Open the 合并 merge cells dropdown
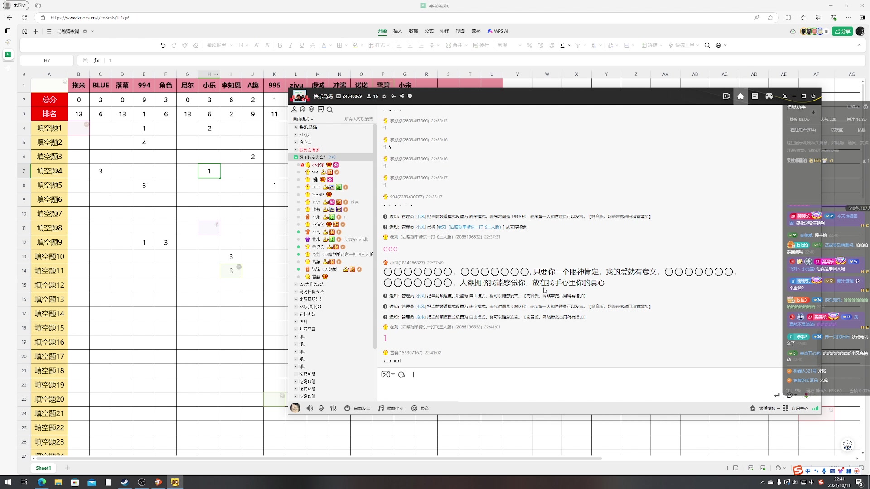This screenshot has width=870, height=489. tap(457, 45)
